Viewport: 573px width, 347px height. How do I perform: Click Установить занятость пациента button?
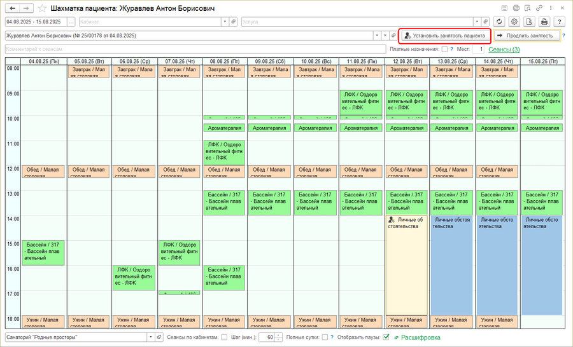[445, 36]
